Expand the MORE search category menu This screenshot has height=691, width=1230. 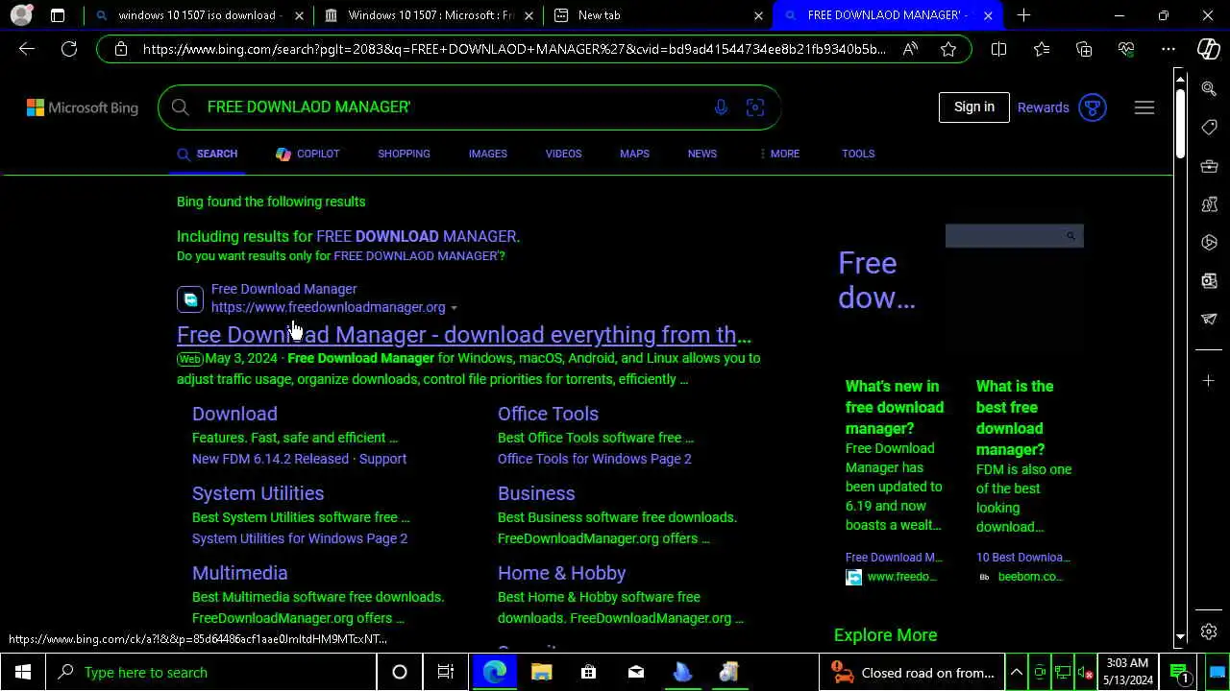[779, 154]
